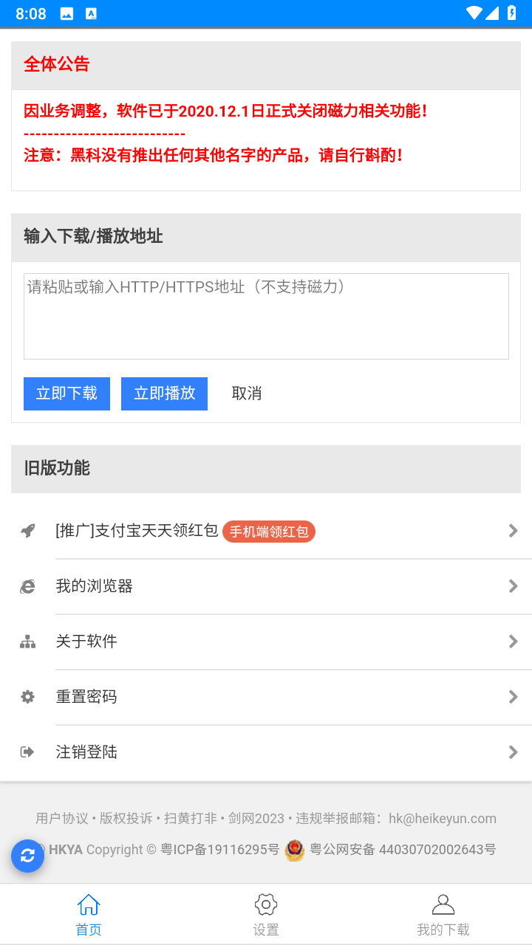The height and width of the screenshot is (945, 532).
Task: Tap the 手机端领红包 orange badge
Action: [x=269, y=532]
